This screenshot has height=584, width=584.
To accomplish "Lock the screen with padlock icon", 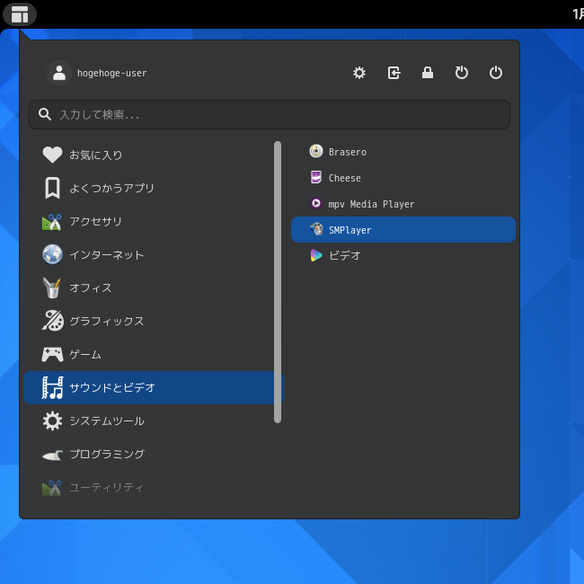I will point(428,73).
